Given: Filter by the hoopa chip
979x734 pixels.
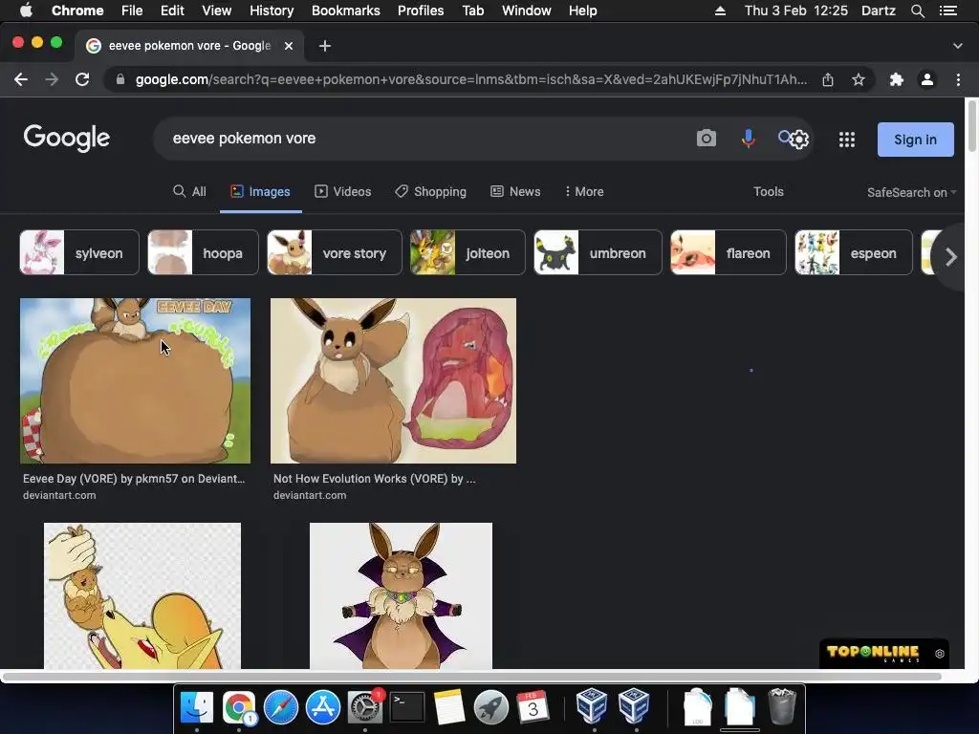Looking at the screenshot, I should tap(203, 252).
